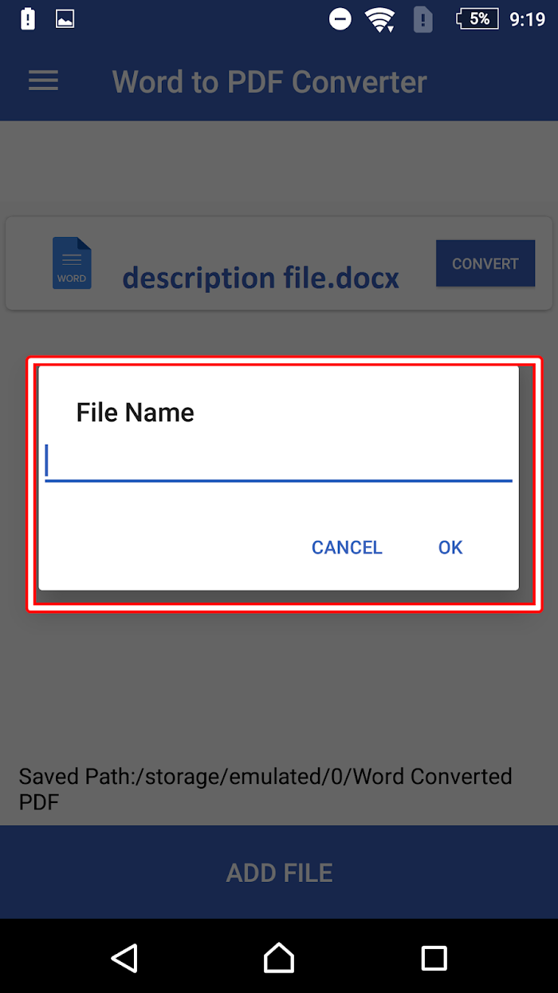Tap the Wi-Fi status icon
The height and width of the screenshot is (993, 558).
tap(380, 19)
